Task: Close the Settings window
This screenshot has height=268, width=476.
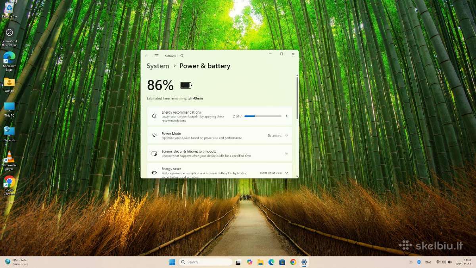Action: point(293,54)
